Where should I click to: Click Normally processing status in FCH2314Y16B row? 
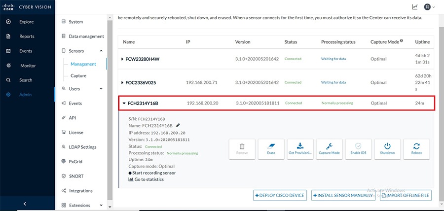337,103
